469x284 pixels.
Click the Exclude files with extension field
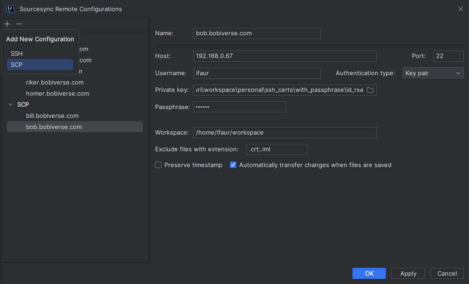pyautogui.click(x=277, y=149)
